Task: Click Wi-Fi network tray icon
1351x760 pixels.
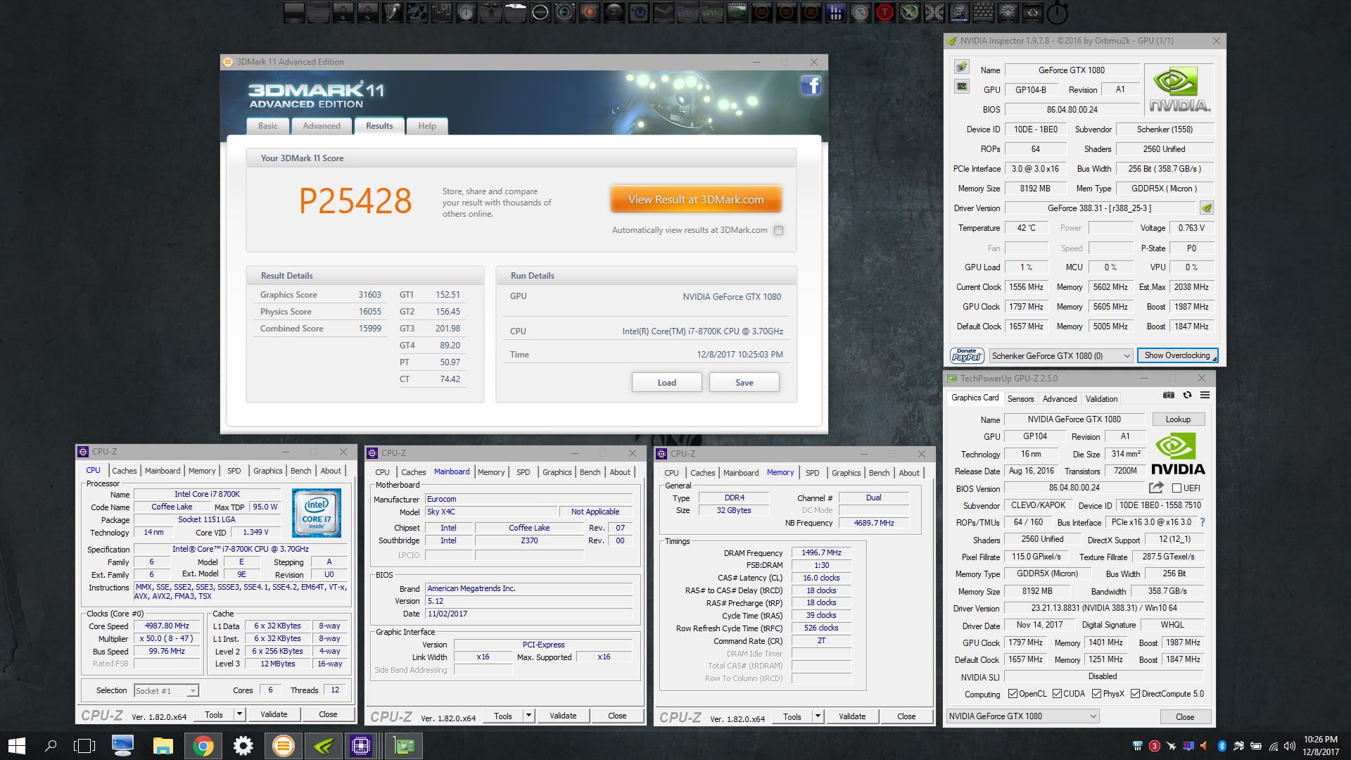Action: click(x=1274, y=746)
